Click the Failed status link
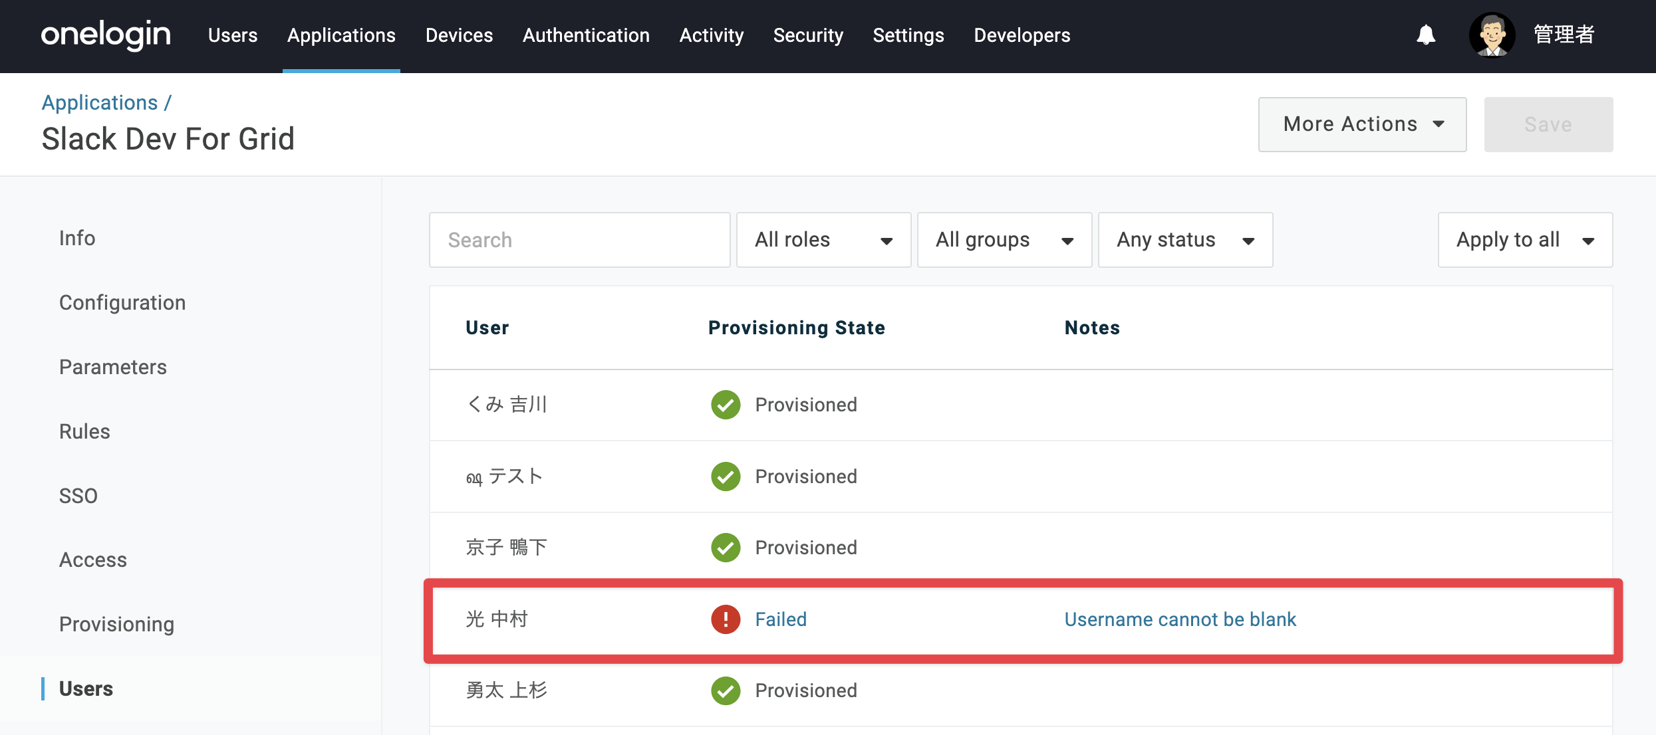This screenshot has width=1656, height=735. [x=781, y=619]
